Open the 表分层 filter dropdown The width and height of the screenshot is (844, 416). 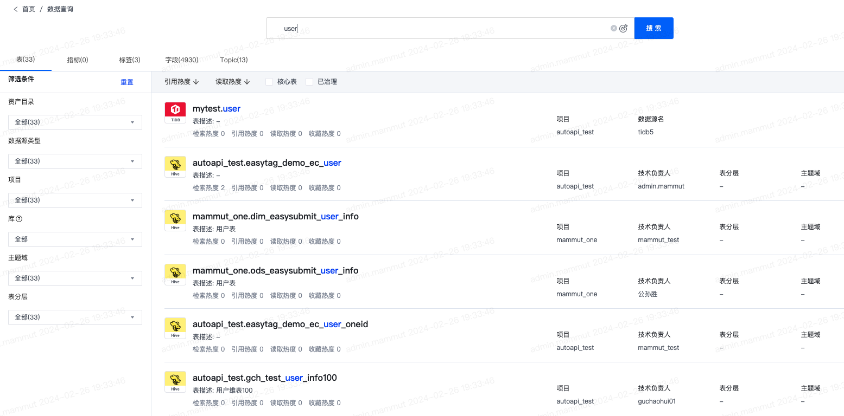pos(75,317)
